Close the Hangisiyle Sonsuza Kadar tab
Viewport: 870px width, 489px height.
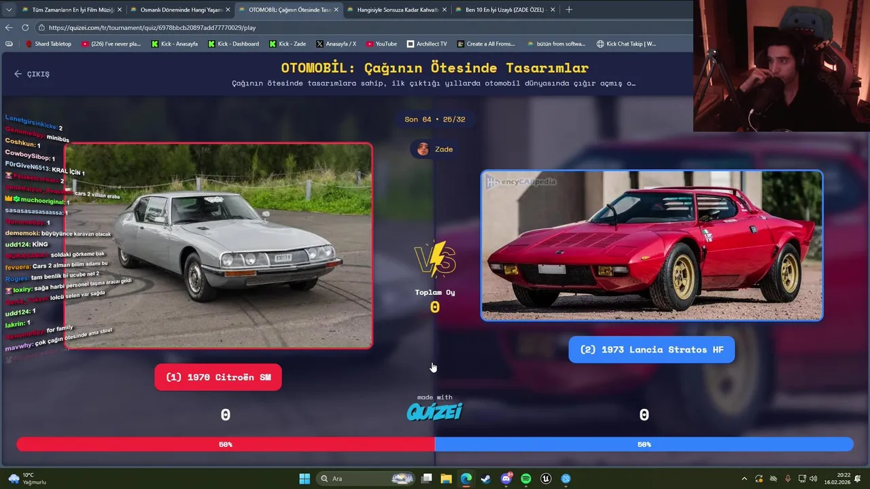(x=445, y=10)
